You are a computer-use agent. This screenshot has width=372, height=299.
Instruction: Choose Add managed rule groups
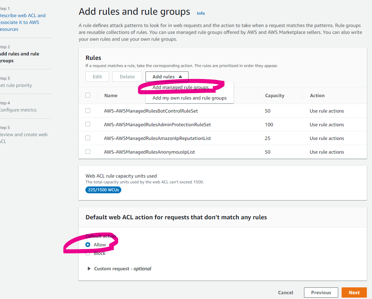click(x=181, y=88)
